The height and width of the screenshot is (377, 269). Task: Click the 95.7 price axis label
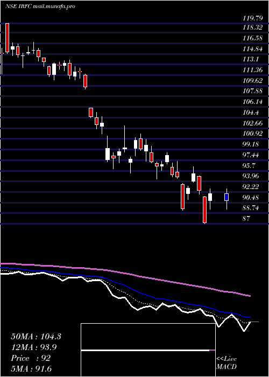pos(249,165)
